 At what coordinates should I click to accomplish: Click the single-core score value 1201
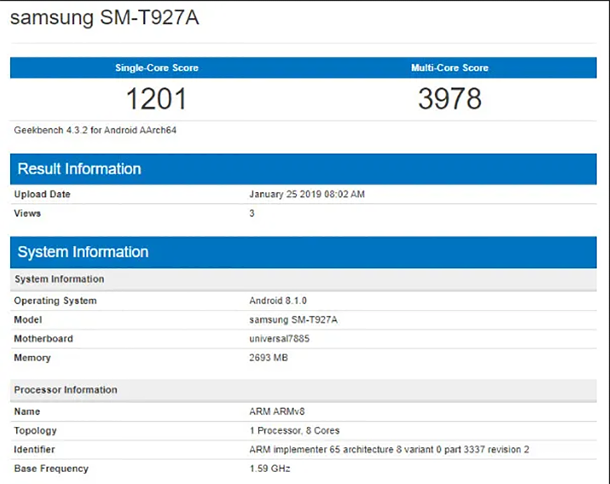(156, 98)
